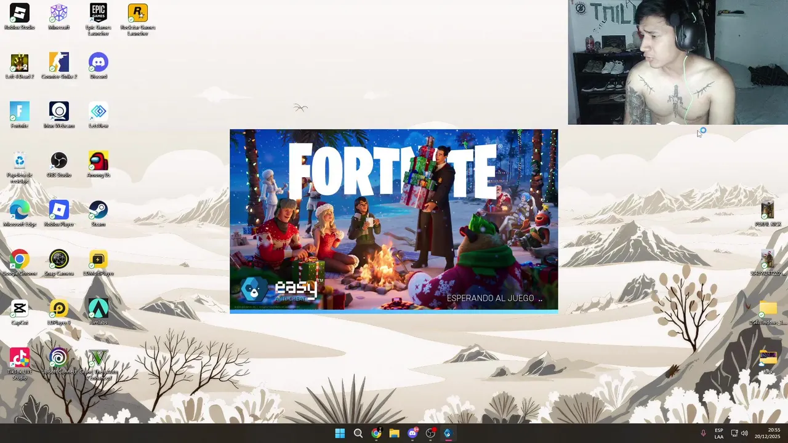The image size is (788, 443).
Task: Select the Snap Camera icon
Action: click(59, 263)
